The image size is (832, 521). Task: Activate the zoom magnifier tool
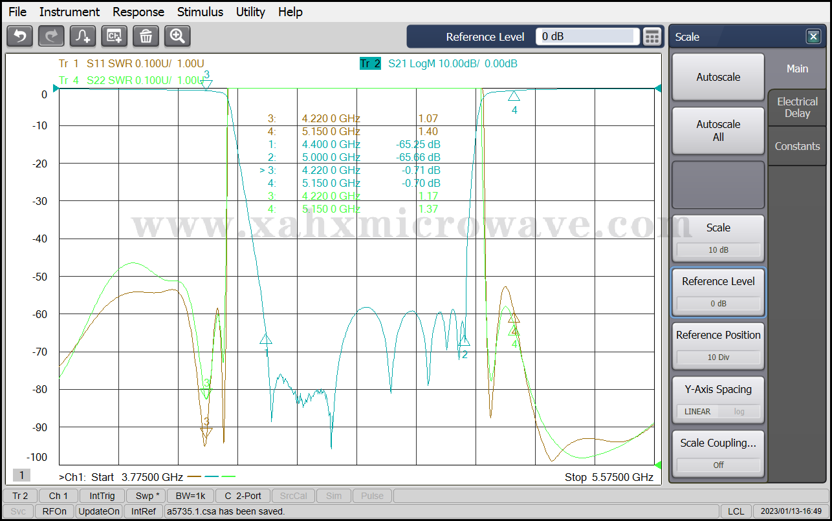tap(177, 36)
